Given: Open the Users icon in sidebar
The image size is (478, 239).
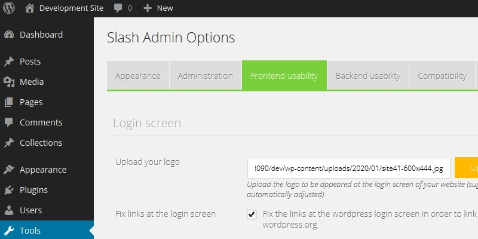Looking at the screenshot, I should 9,210.
